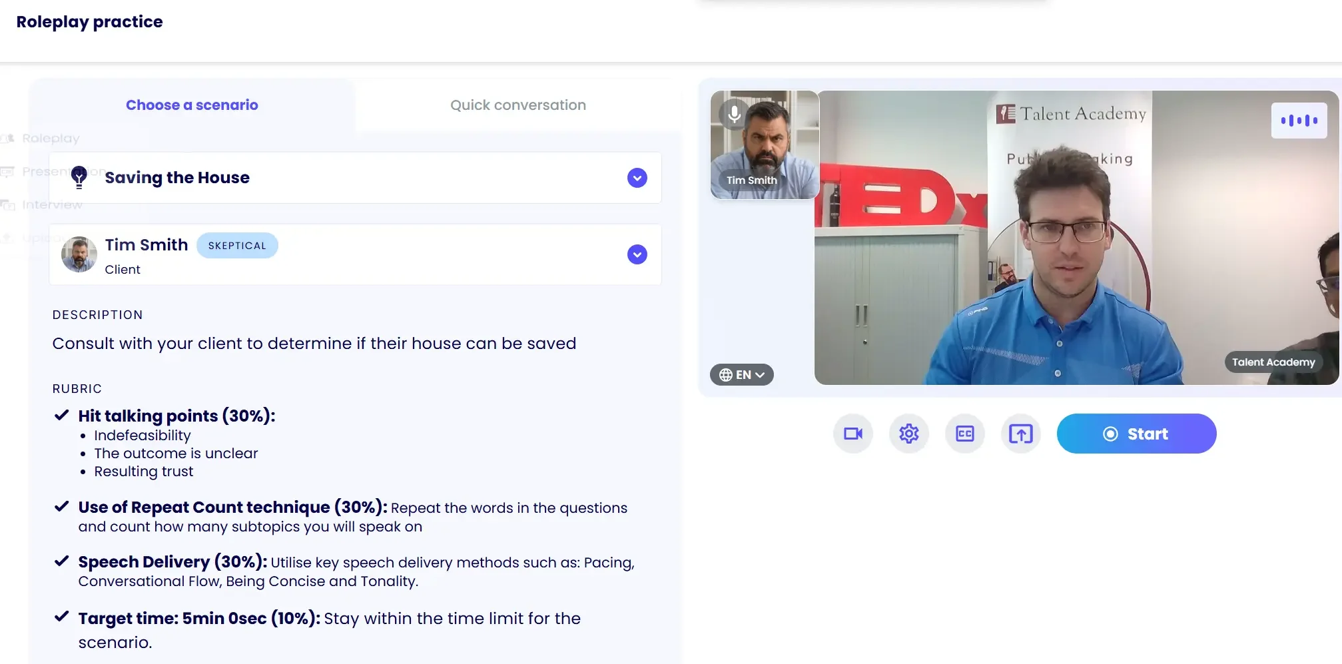The width and height of the screenshot is (1342, 664).
Task: Click the audio waveform indicator icon
Action: (x=1299, y=121)
